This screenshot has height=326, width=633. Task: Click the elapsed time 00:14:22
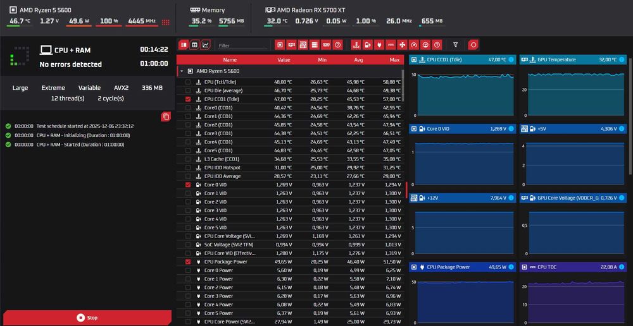[x=154, y=49]
